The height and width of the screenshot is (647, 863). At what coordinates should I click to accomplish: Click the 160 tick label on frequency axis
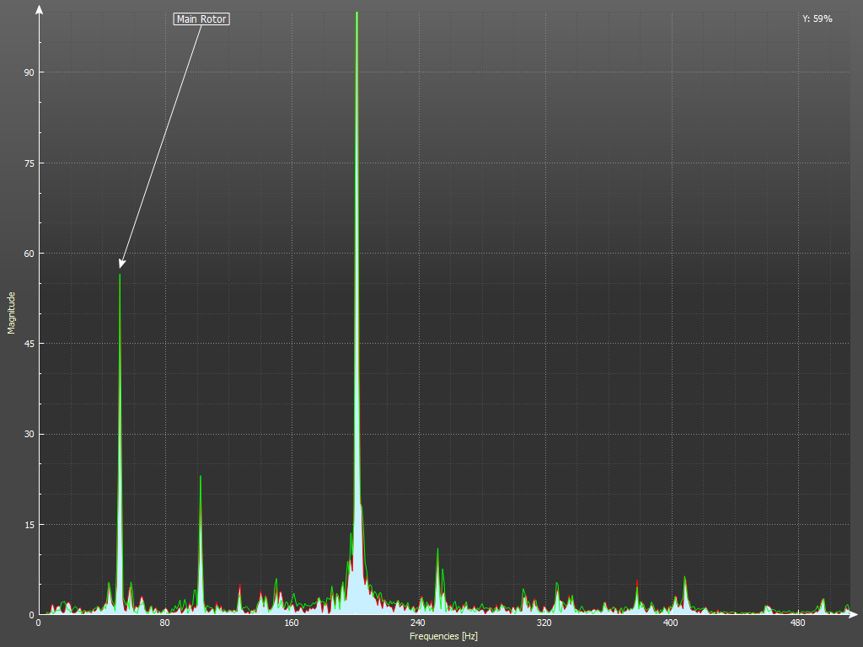[291, 624]
